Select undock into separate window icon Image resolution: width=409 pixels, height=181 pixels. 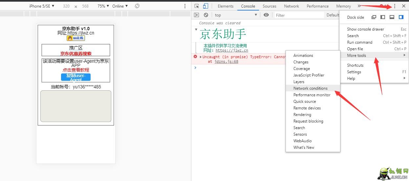click(x=374, y=17)
